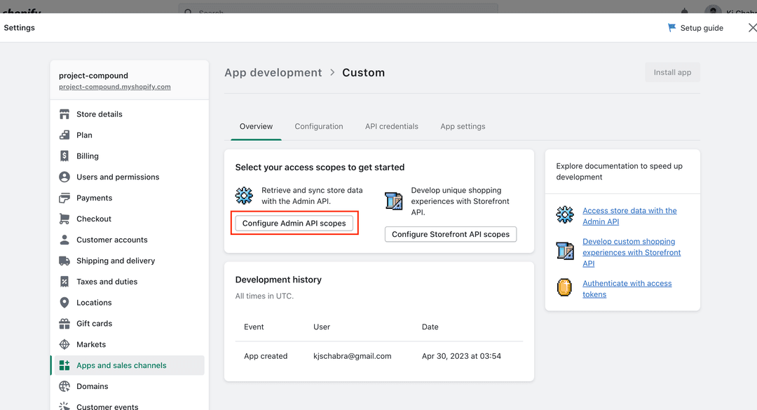Open Authenticate with access tokens link

coord(627,289)
